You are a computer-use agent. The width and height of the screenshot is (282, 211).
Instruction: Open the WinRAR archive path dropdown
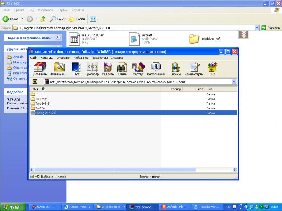(x=234, y=82)
